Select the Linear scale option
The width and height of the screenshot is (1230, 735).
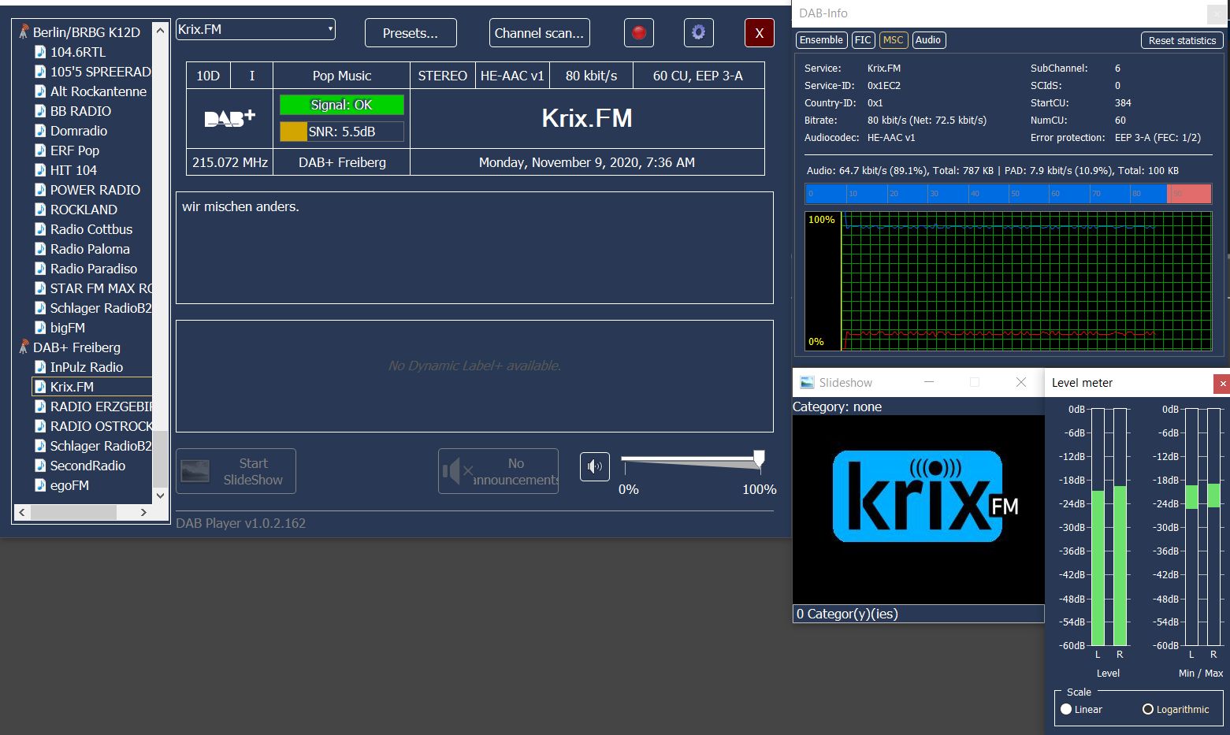pyautogui.click(x=1067, y=709)
